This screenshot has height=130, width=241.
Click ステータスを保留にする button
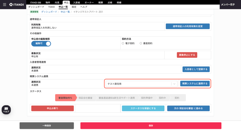click(143, 108)
